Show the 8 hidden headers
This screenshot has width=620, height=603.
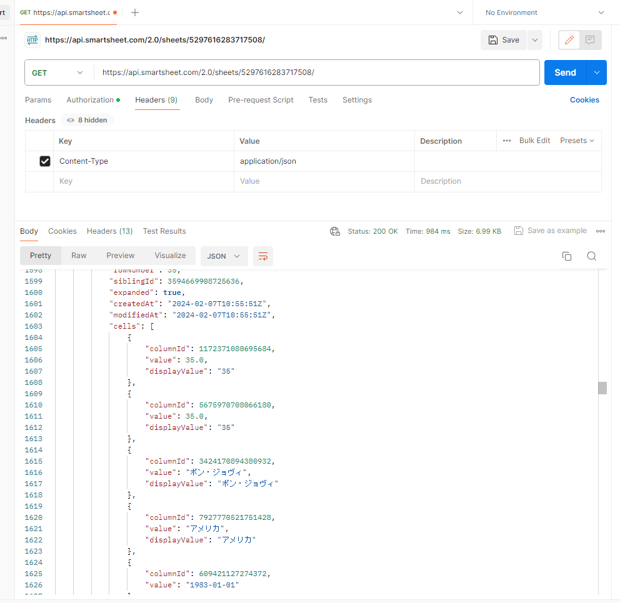(87, 120)
